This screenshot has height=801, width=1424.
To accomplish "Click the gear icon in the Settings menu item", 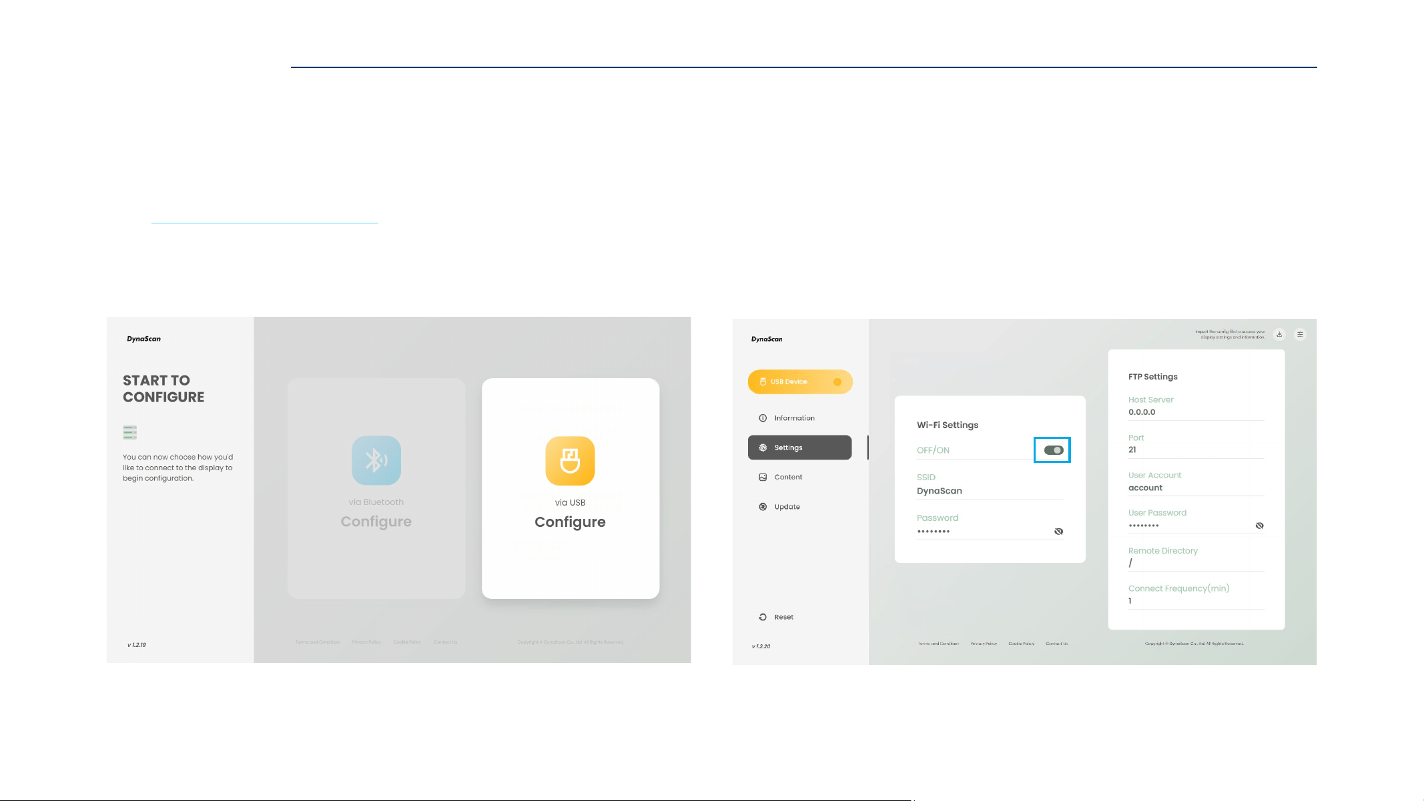I will coord(763,448).
